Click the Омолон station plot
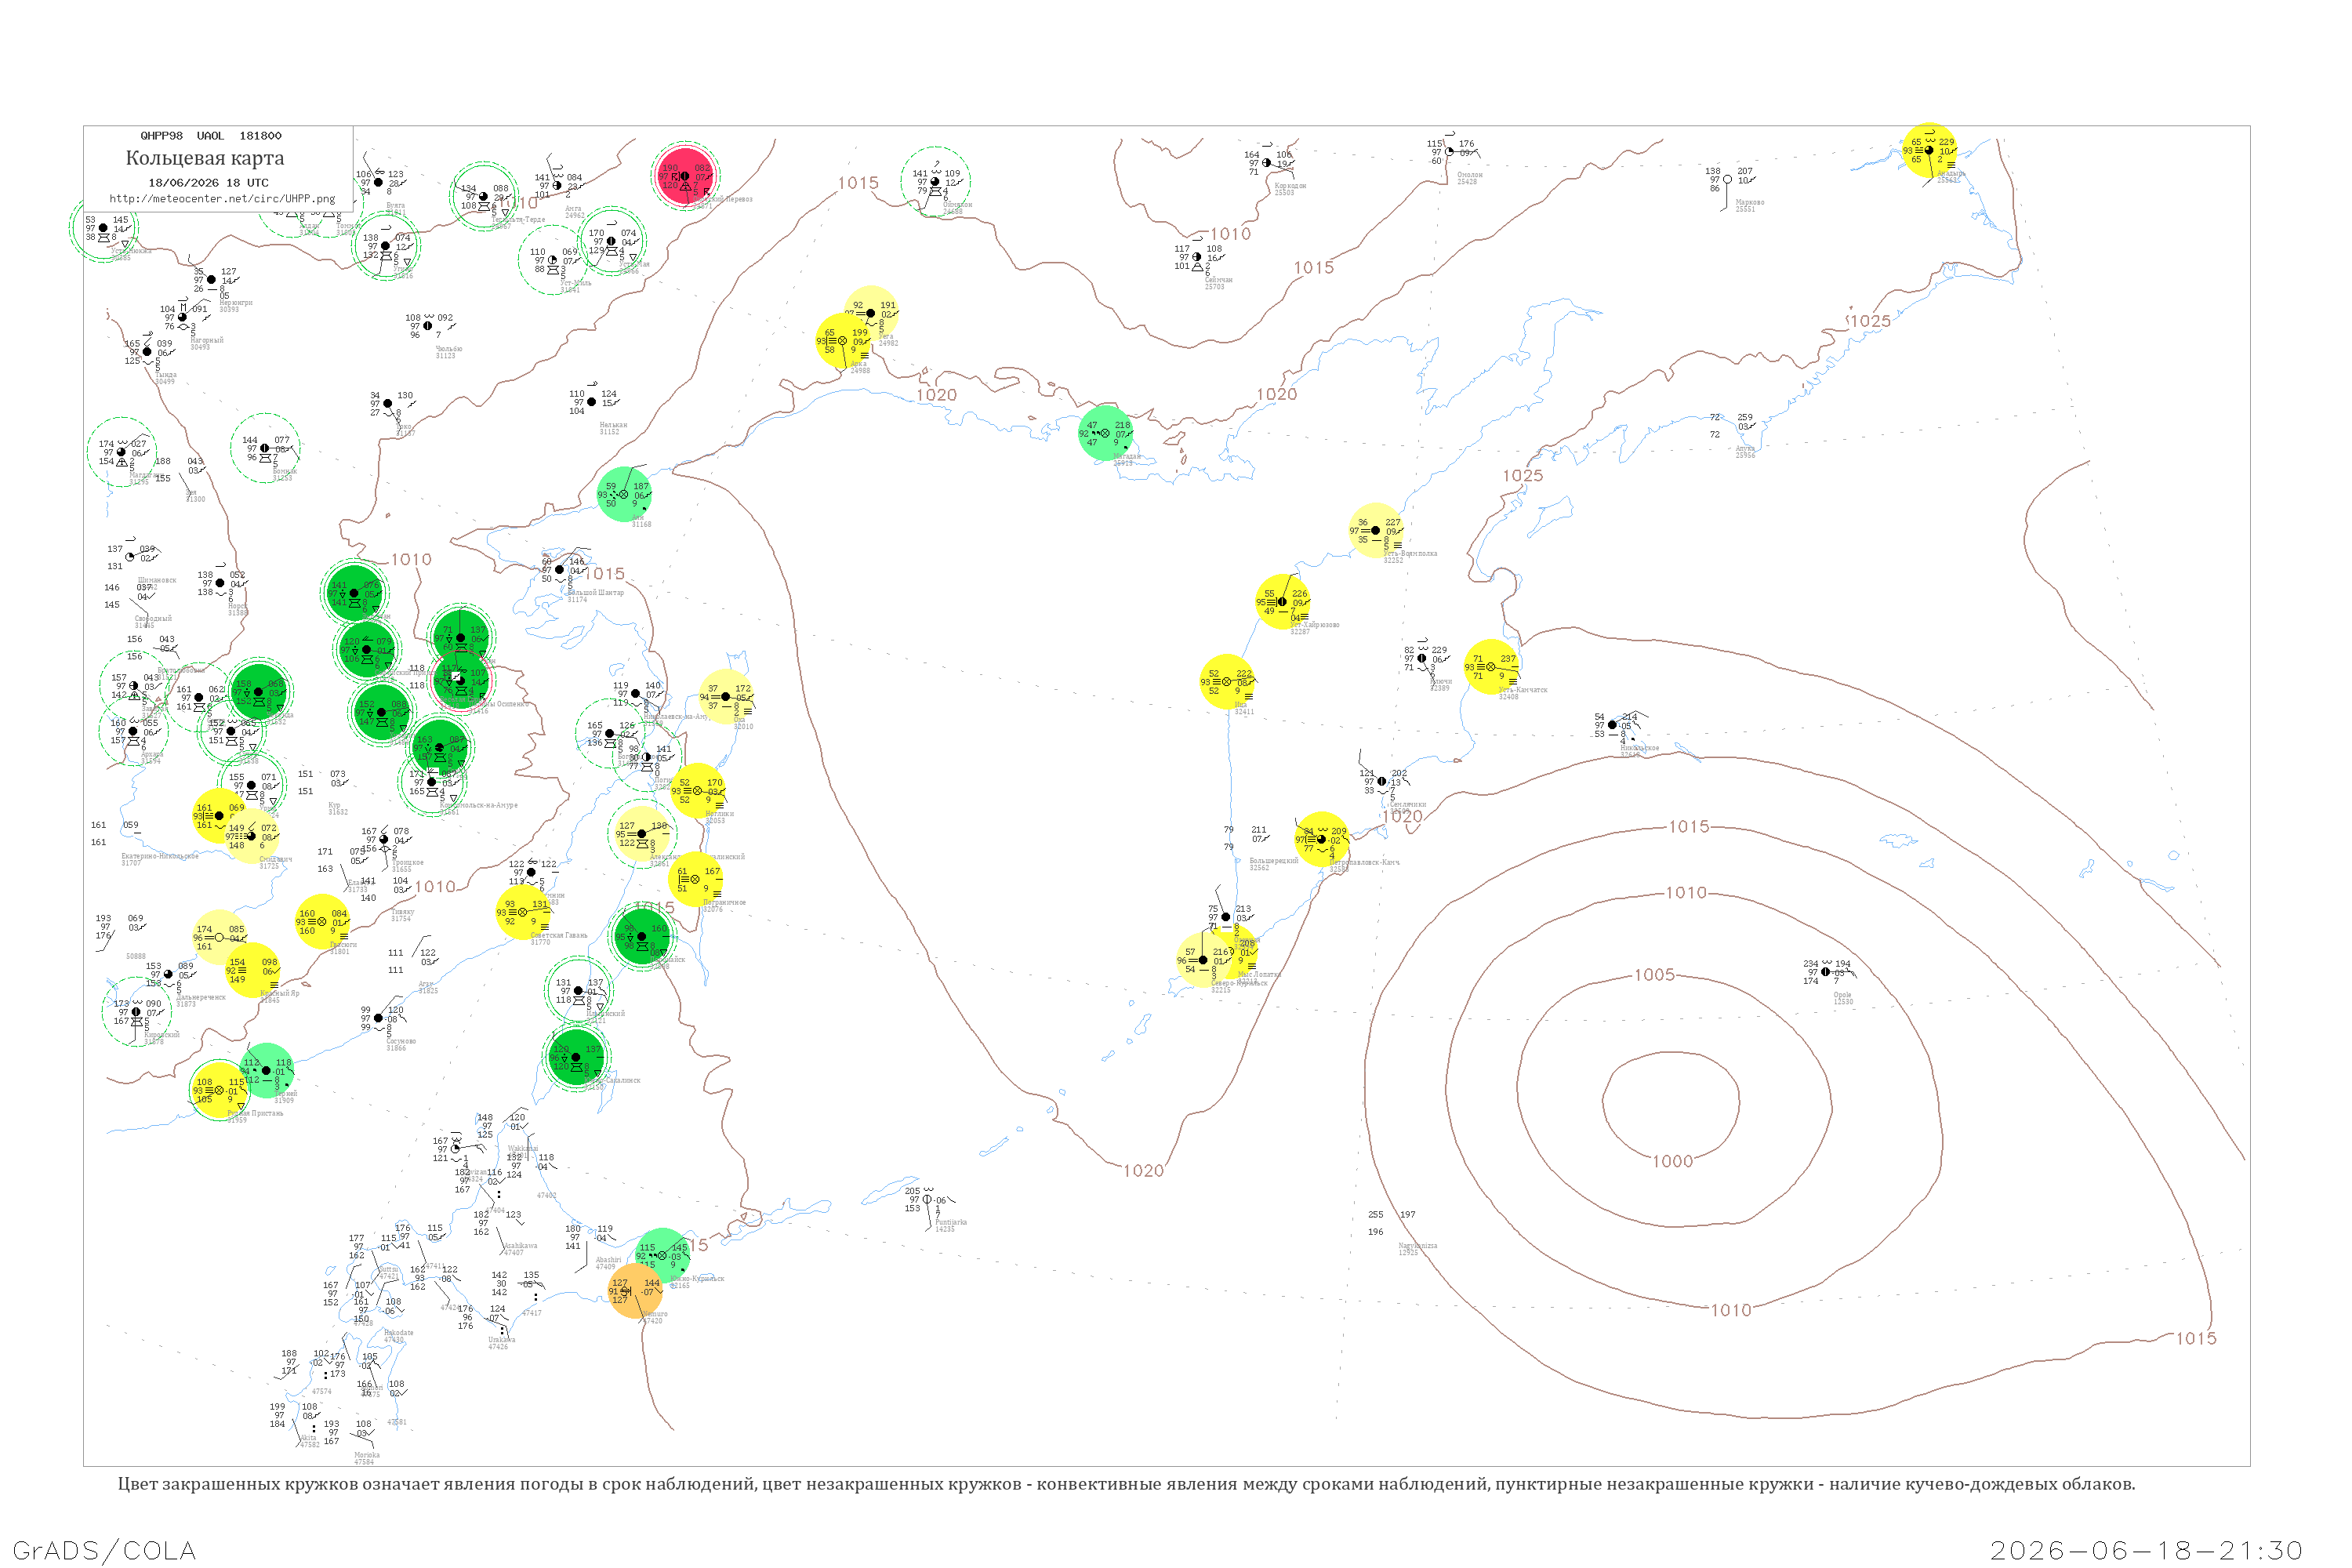The width and height of the screenshot is (2352, 1568). pos(1450,152)
